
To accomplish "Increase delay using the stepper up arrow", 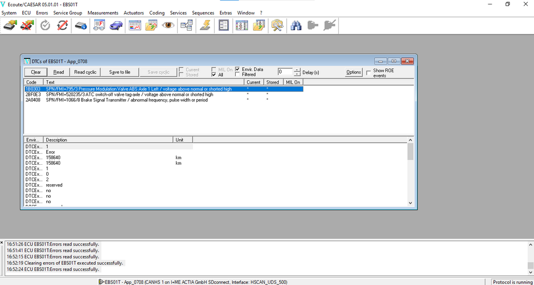I will pos(297,70).
